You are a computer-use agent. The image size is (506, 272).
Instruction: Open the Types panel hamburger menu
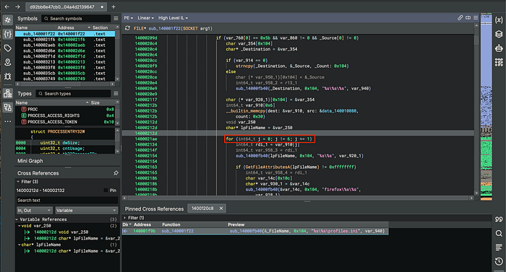(x=116, y=94)
